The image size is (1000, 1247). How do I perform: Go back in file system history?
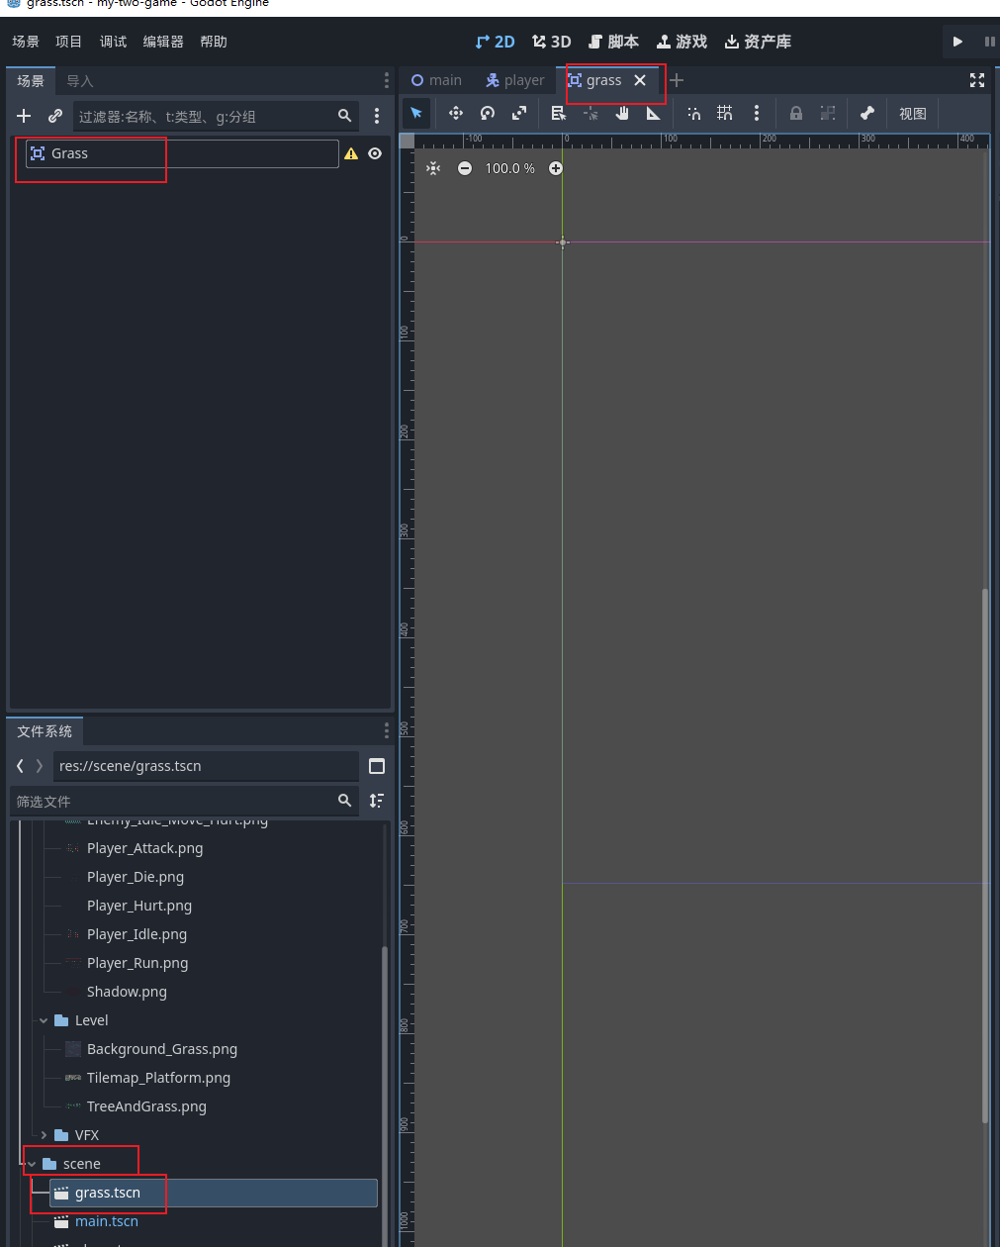pos(20,766)
